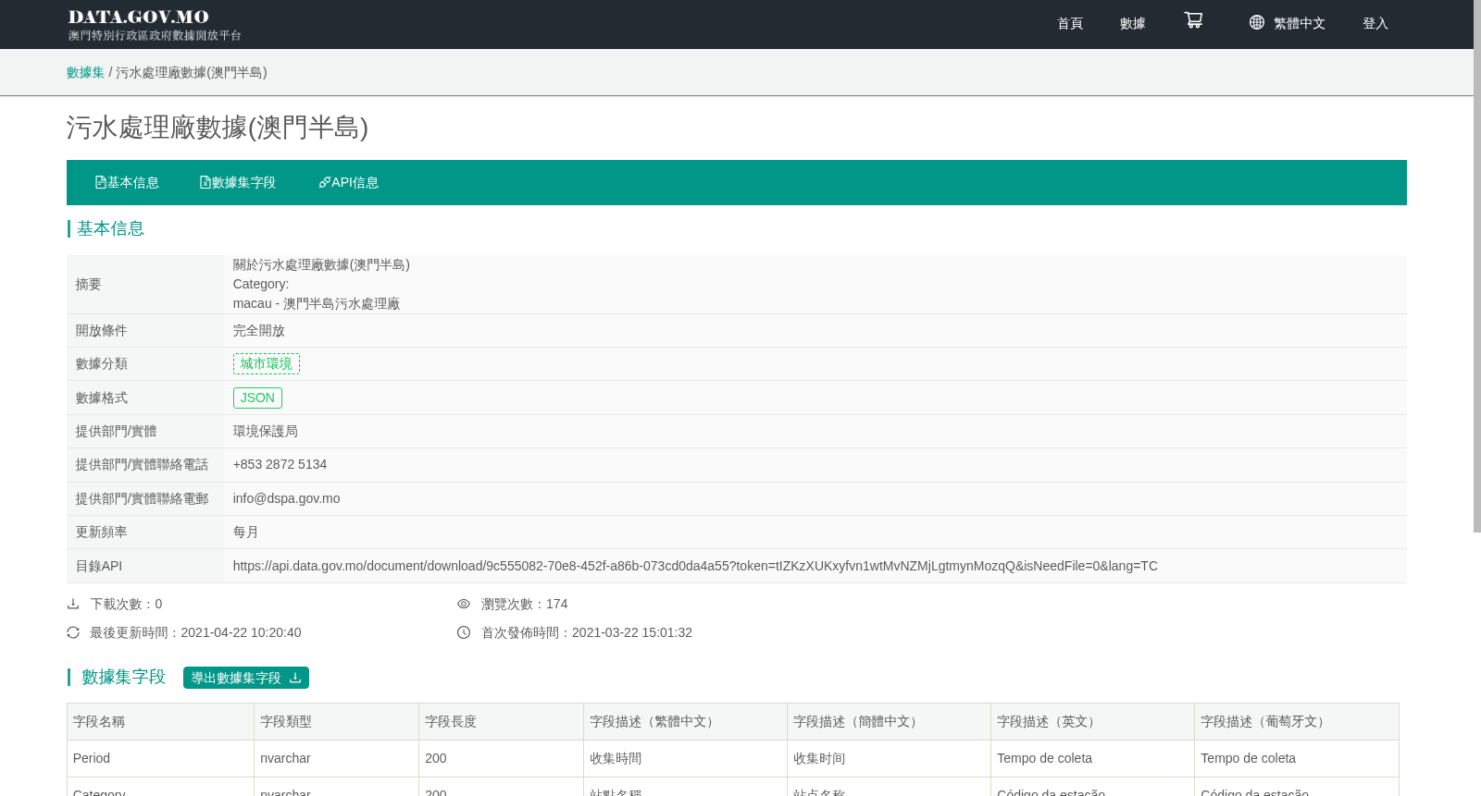Click the 環境保護局 provider value

[x=266, y=431]
